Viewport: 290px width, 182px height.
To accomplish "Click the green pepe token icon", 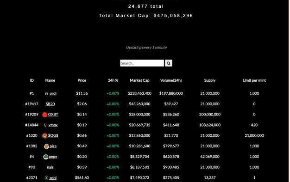I will click(46, 157).
